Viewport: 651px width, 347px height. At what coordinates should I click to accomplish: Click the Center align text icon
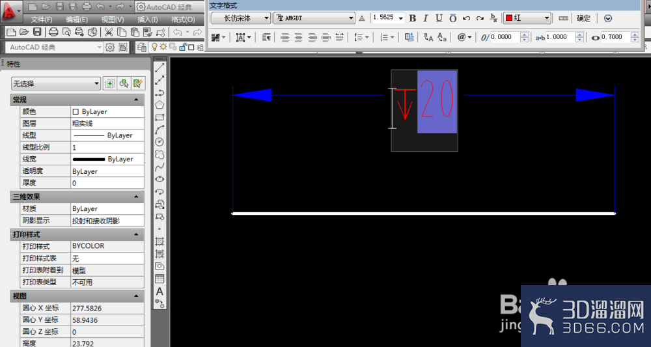299,37
